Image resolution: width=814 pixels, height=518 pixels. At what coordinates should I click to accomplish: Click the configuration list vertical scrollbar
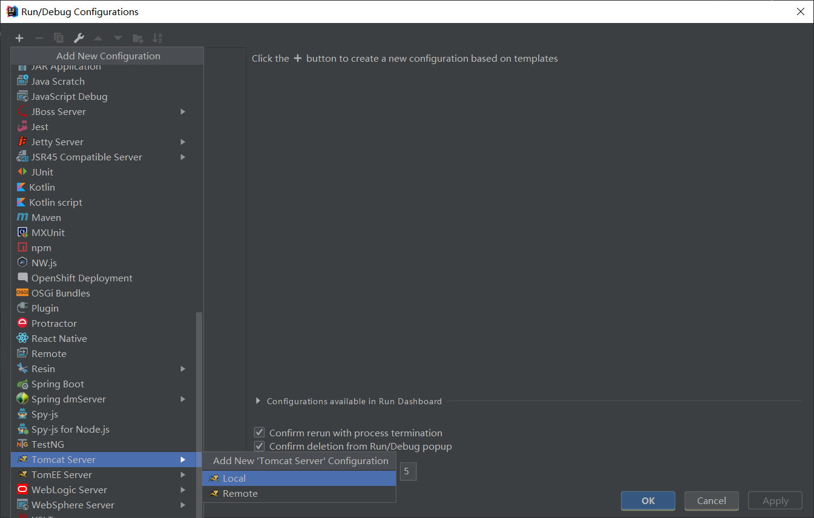point(199,415)
